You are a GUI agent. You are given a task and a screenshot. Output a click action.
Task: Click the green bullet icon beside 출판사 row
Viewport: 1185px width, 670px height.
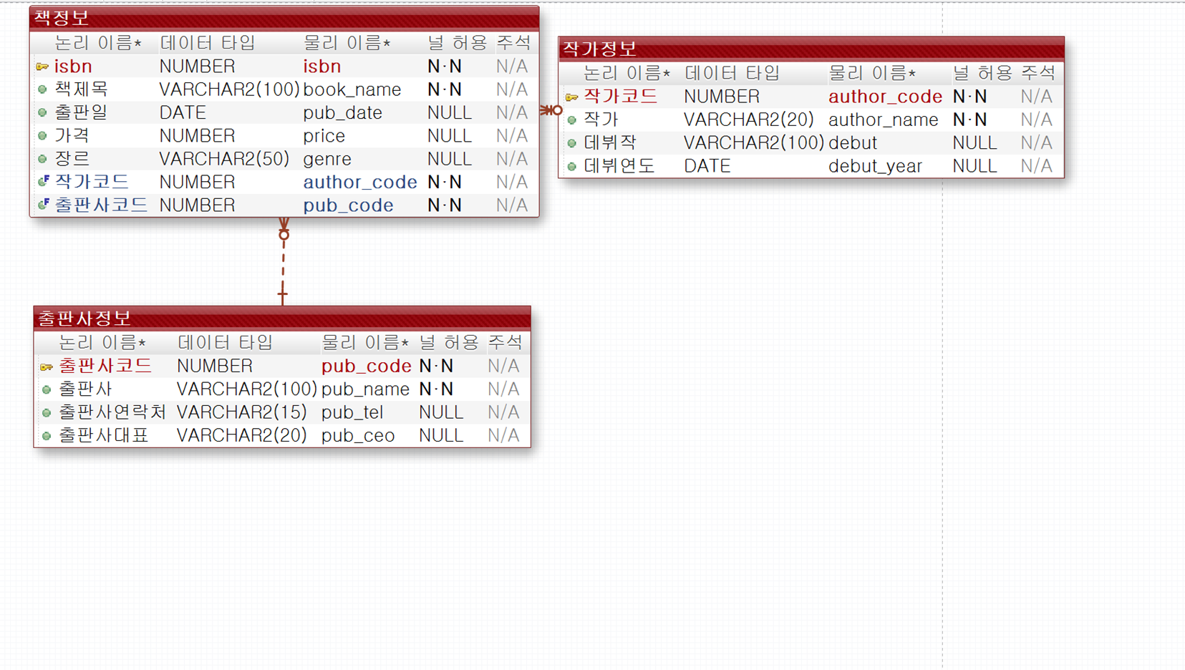47,389
